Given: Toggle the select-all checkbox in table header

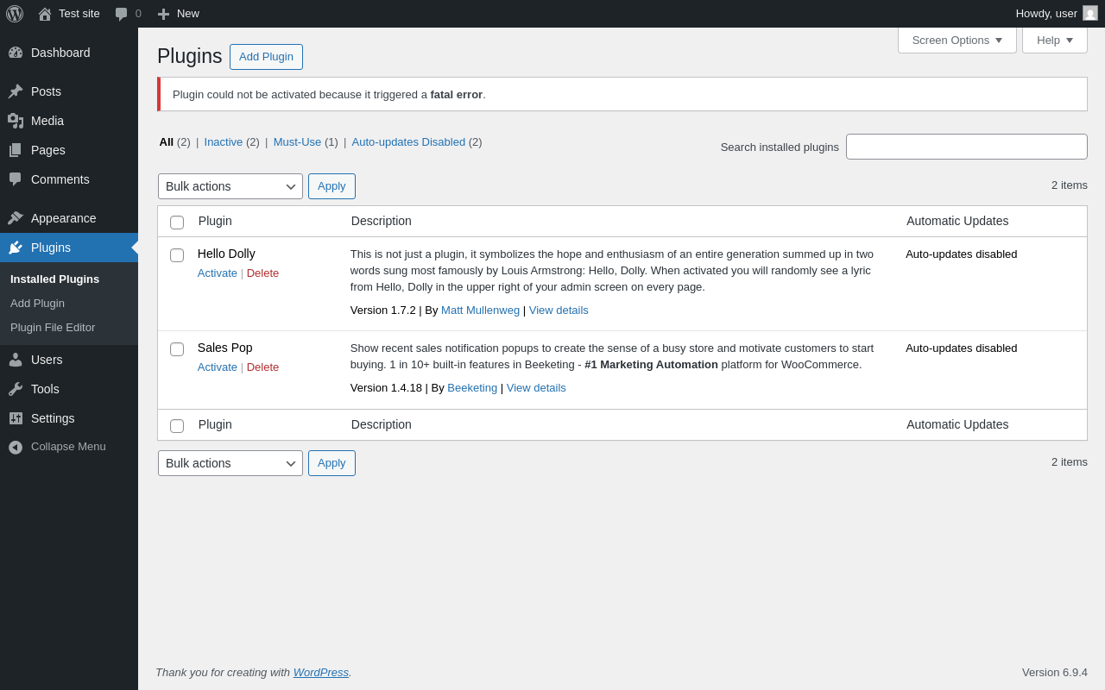Looking at the screenshot, I should (177, 223).
